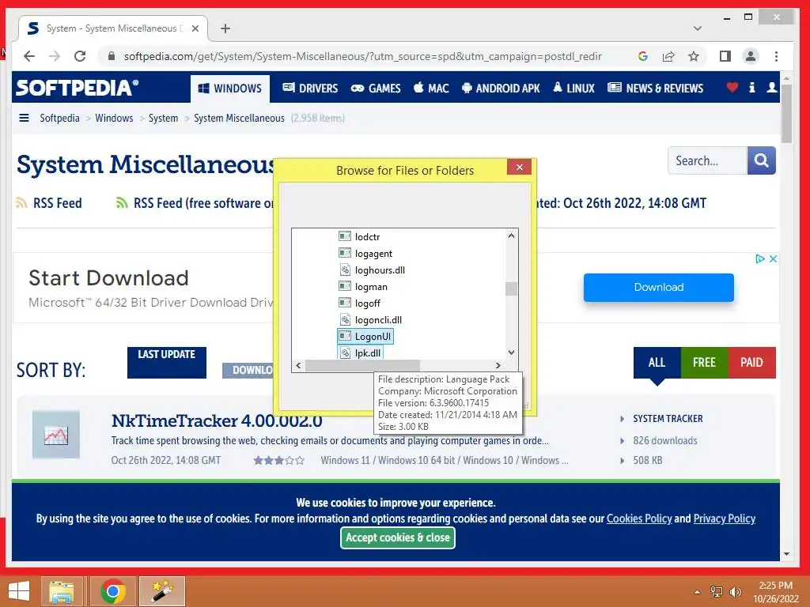810x607 pixels.
Task: Toggle the Chrome side panel
Action: coord(725,56)
